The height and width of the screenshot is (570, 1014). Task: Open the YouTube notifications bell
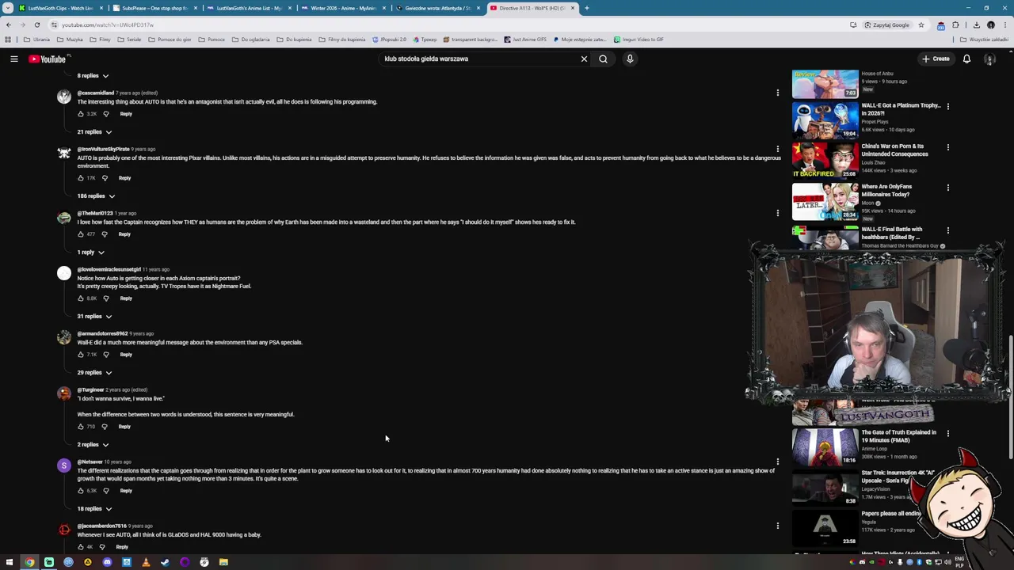point(966,59)
